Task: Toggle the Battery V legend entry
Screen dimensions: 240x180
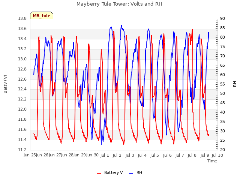Action: click(x=109, y=172)
